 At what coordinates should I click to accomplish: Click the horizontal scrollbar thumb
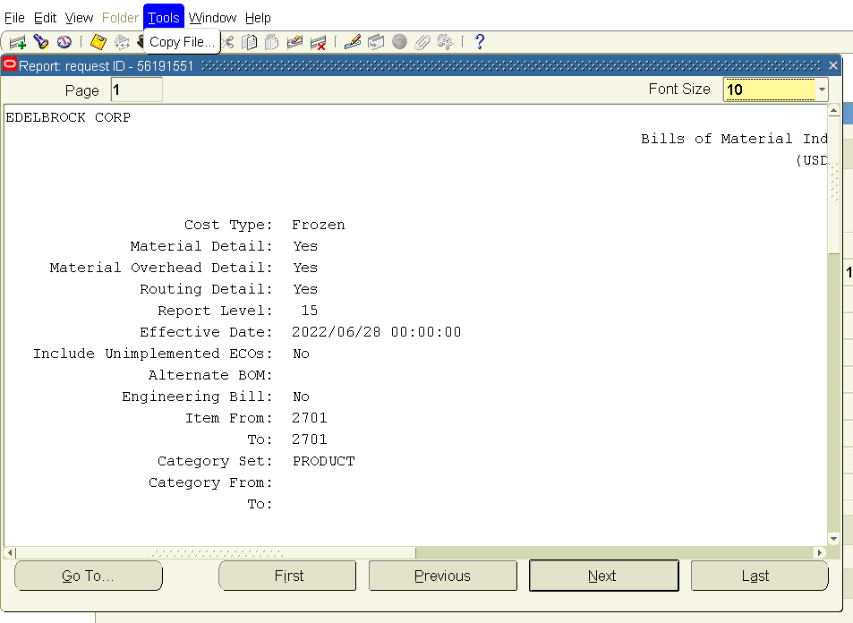(216, 553)
